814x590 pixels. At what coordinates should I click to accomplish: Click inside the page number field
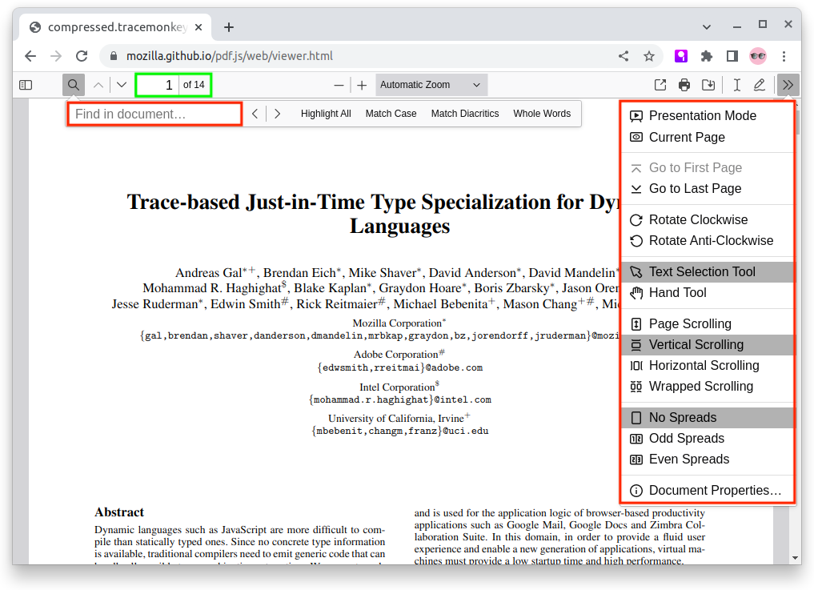tap(157, 84)
